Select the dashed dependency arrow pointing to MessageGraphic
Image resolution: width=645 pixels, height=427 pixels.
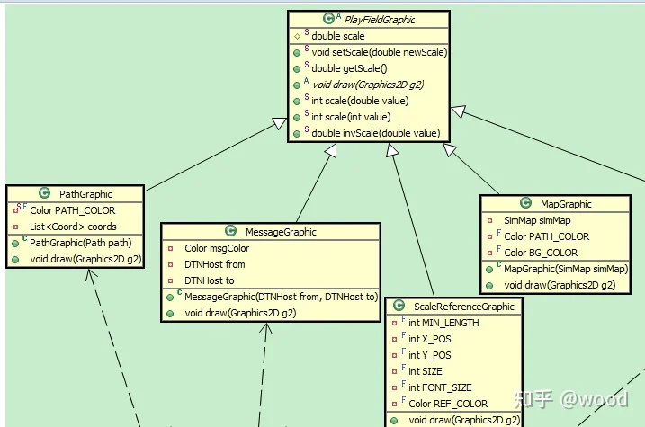click(264, 369)
